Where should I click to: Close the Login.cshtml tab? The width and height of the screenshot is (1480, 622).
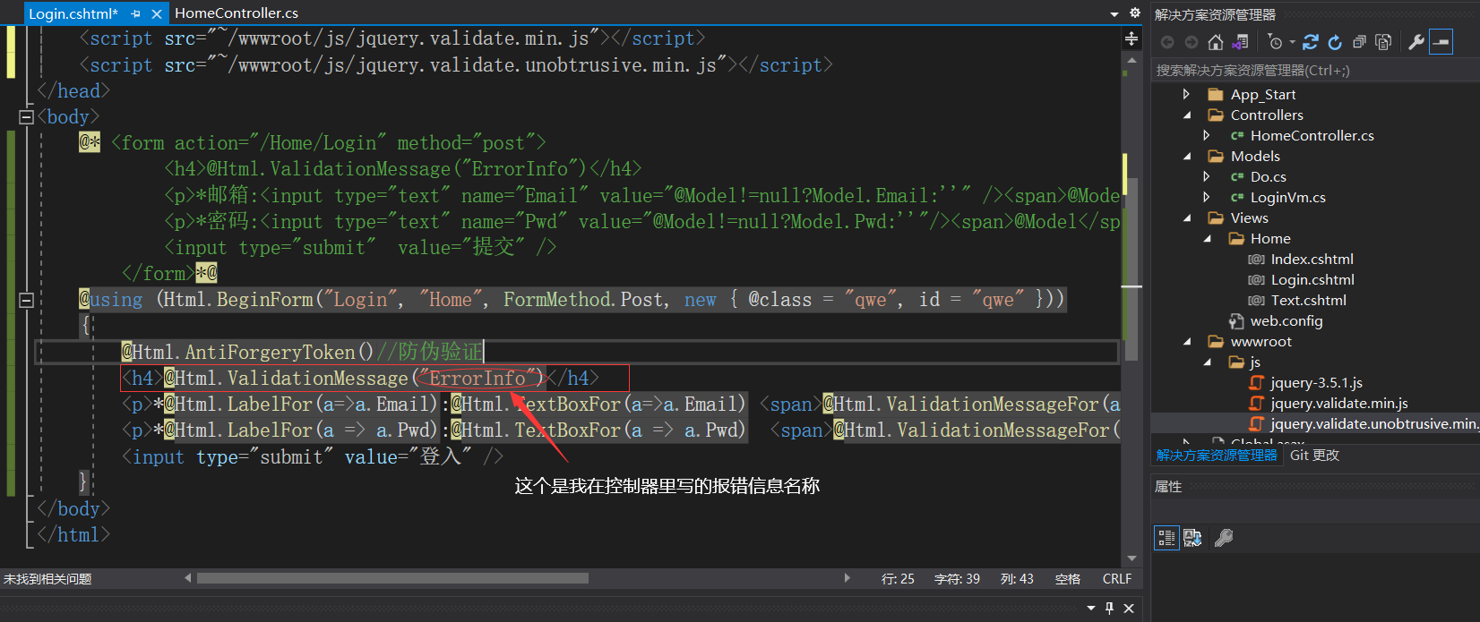[x=157, y=13]
